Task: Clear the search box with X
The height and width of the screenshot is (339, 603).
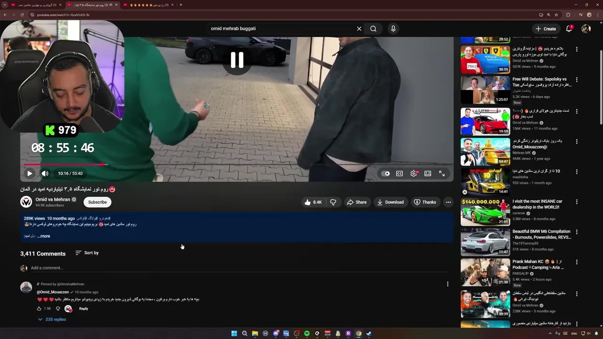Action: pyautogui.click(x=359, y=29)
